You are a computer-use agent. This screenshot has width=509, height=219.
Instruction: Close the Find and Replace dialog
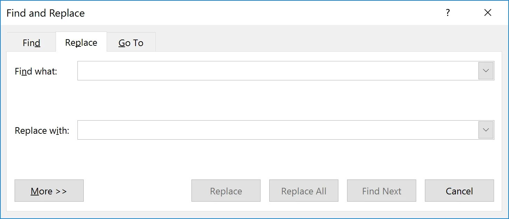tap(488, 13)
